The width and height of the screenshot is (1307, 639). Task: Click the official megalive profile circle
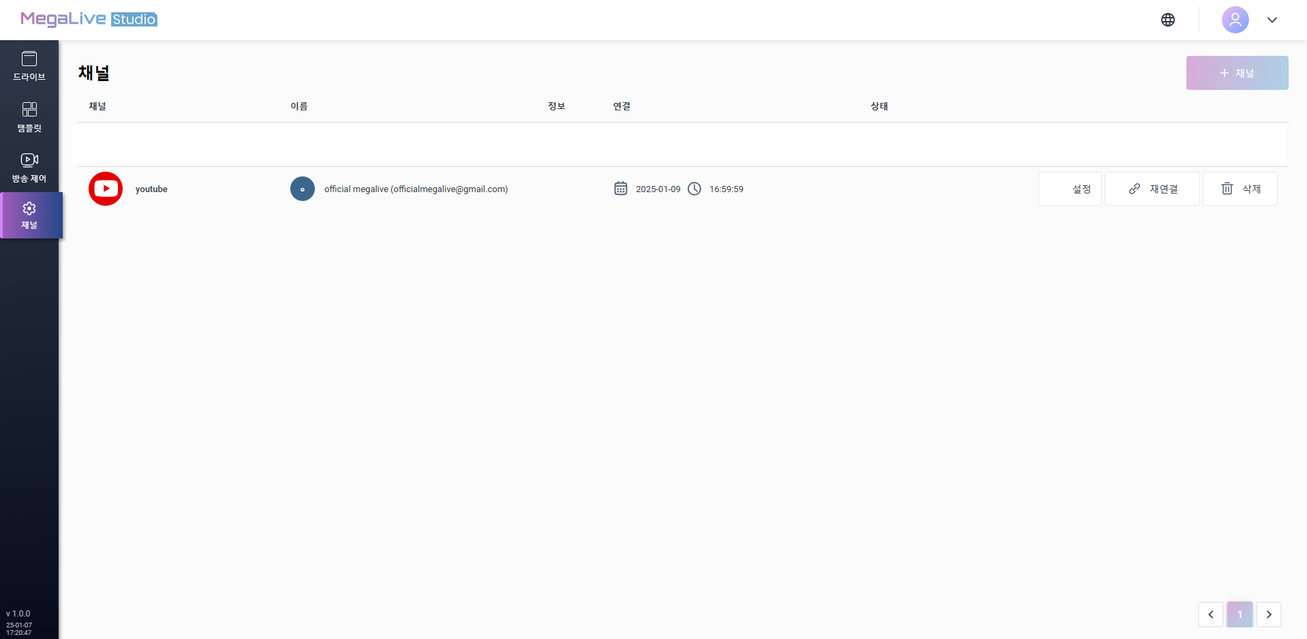click(303, 189)
